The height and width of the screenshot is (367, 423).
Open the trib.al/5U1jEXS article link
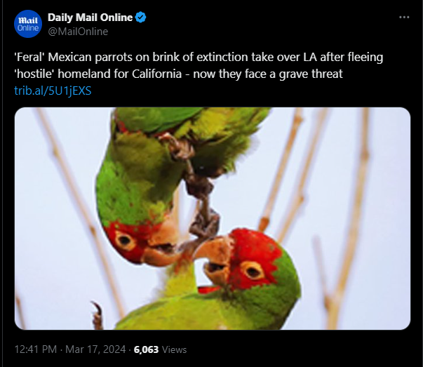pos(53,91)
